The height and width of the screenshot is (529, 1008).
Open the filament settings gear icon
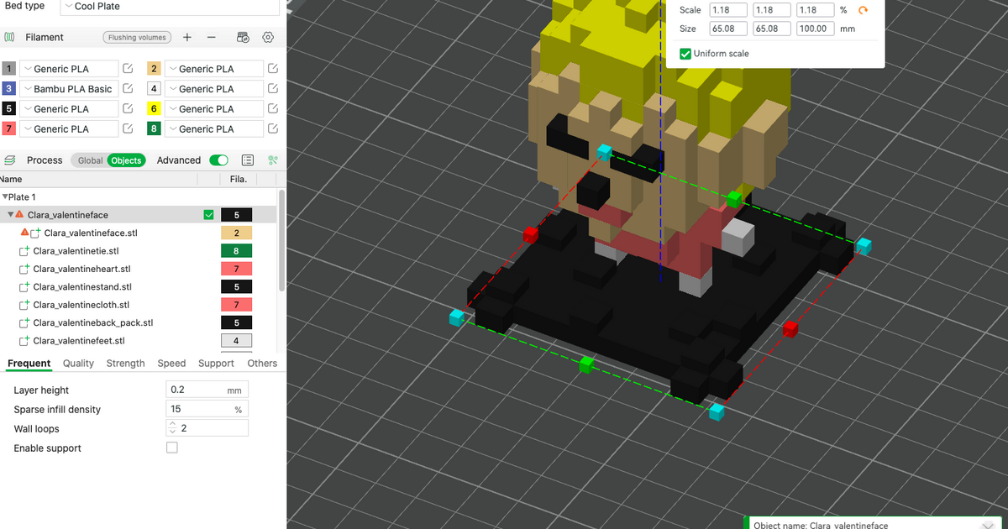[268, 37]
